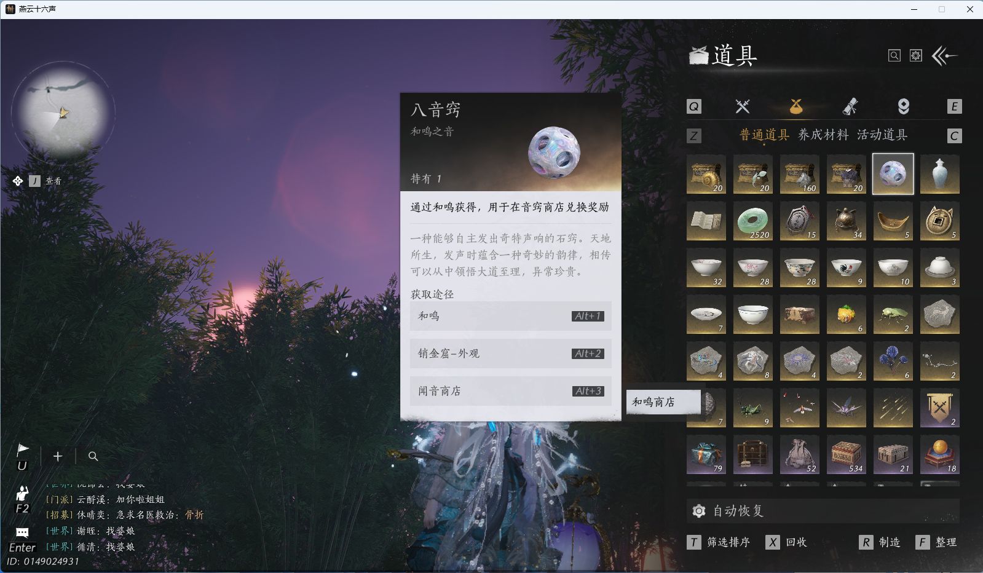Select the gold ingot item
The height and width of the screenshot is (573, 983).
(893, 221)
